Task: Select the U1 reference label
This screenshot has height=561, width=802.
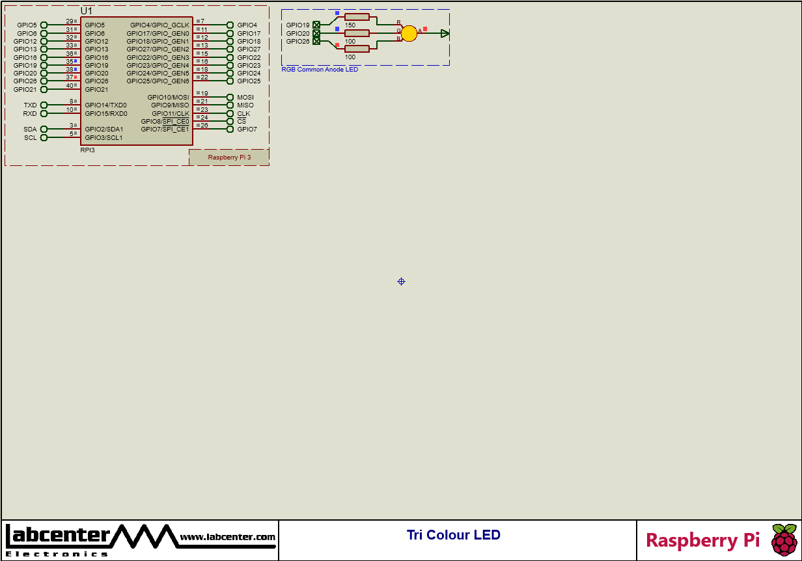Action: coord(87,11)
